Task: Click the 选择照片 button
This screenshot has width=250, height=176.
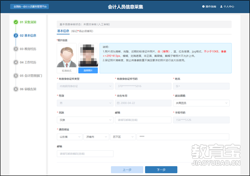Action: click(x=88, y=70)
